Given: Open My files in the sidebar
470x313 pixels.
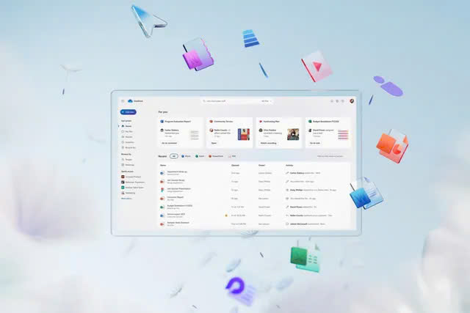Looking at the screenshot, I should (129, 133).
